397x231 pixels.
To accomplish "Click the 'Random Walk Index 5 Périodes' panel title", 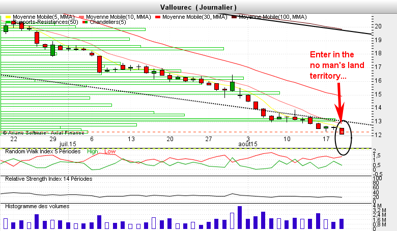I will pos(43,151).
